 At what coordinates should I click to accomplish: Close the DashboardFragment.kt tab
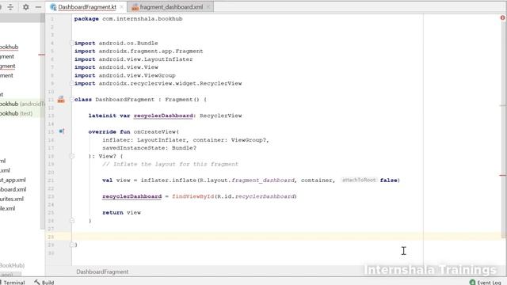[121, 7]
